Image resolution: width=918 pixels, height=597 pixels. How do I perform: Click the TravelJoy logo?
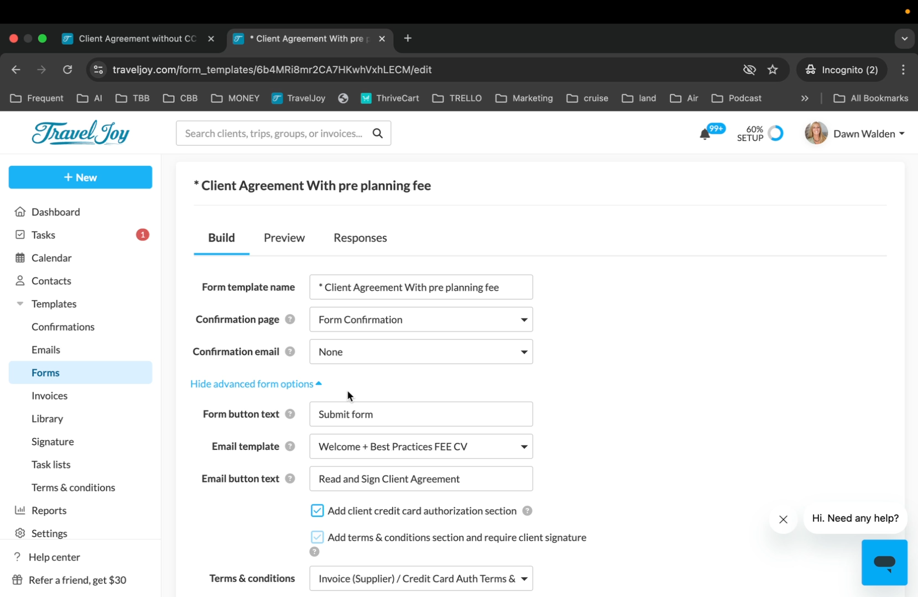point(81,133)
